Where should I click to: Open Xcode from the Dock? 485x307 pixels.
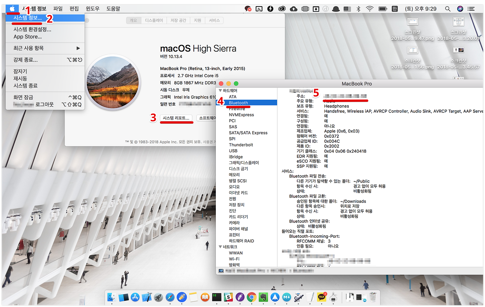click(147, 297)
